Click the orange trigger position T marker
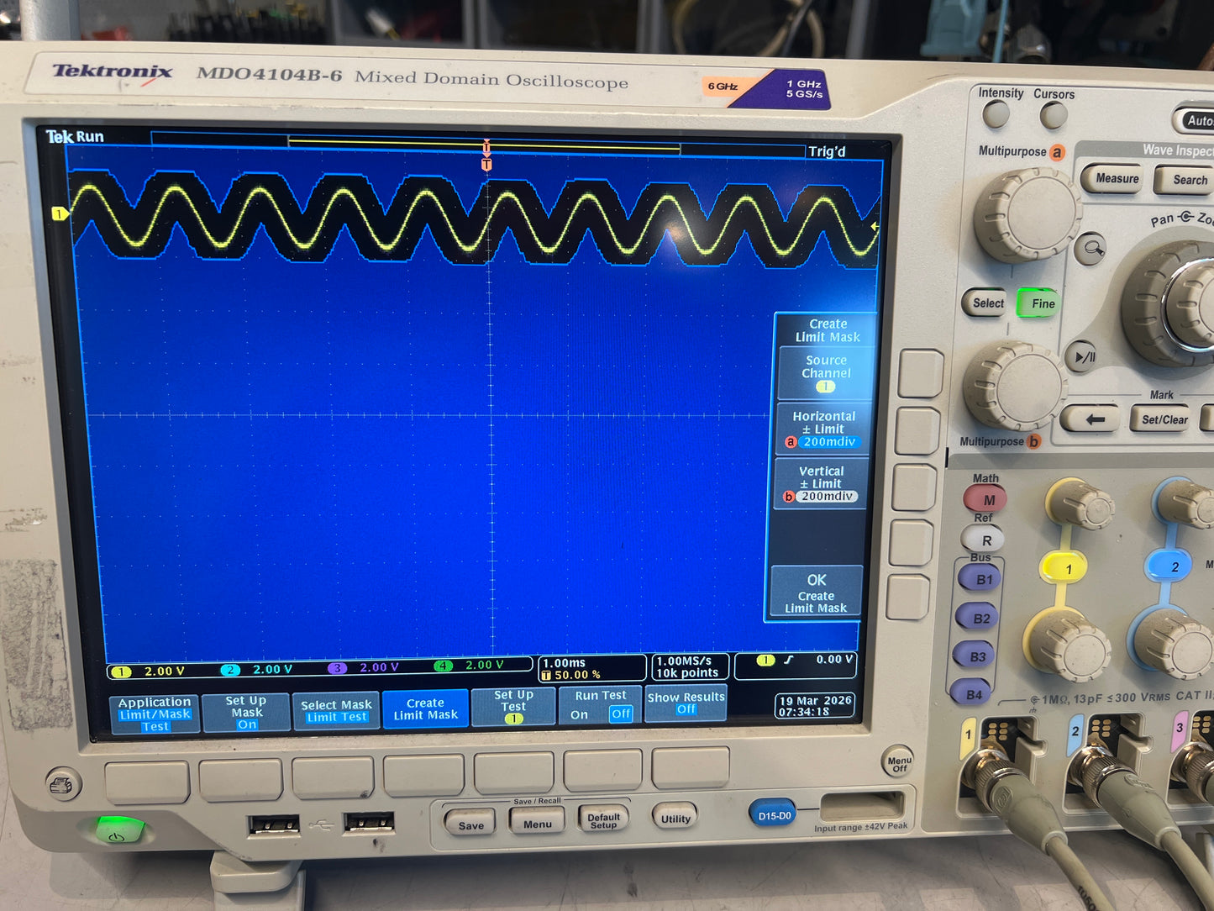The image size is (1214, 911). (486, 165)
